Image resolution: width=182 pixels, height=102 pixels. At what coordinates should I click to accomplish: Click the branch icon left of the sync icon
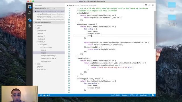point(38,95)
